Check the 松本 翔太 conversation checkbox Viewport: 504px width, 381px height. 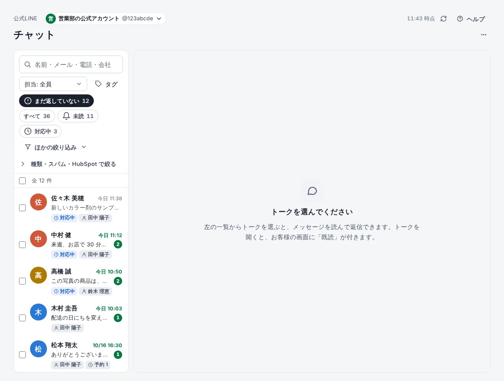22,355
